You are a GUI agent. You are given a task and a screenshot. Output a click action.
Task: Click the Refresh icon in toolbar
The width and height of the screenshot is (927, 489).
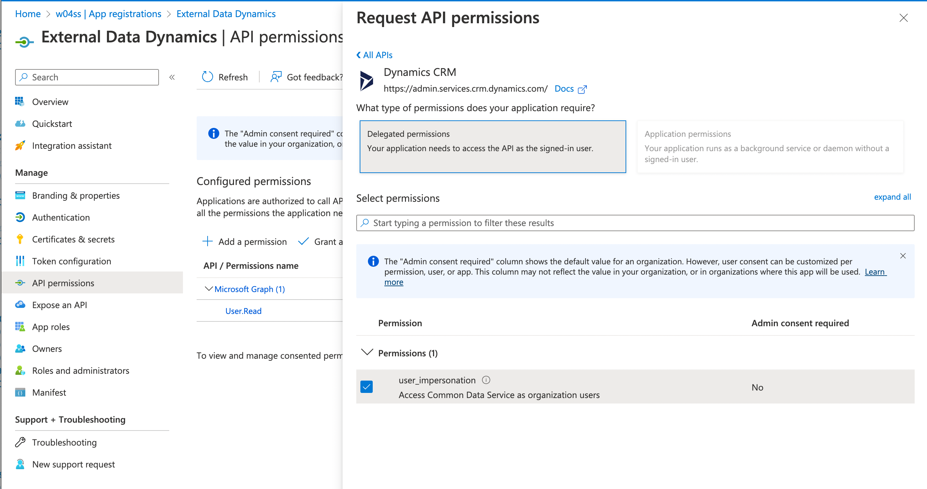(x=207, y=77)
